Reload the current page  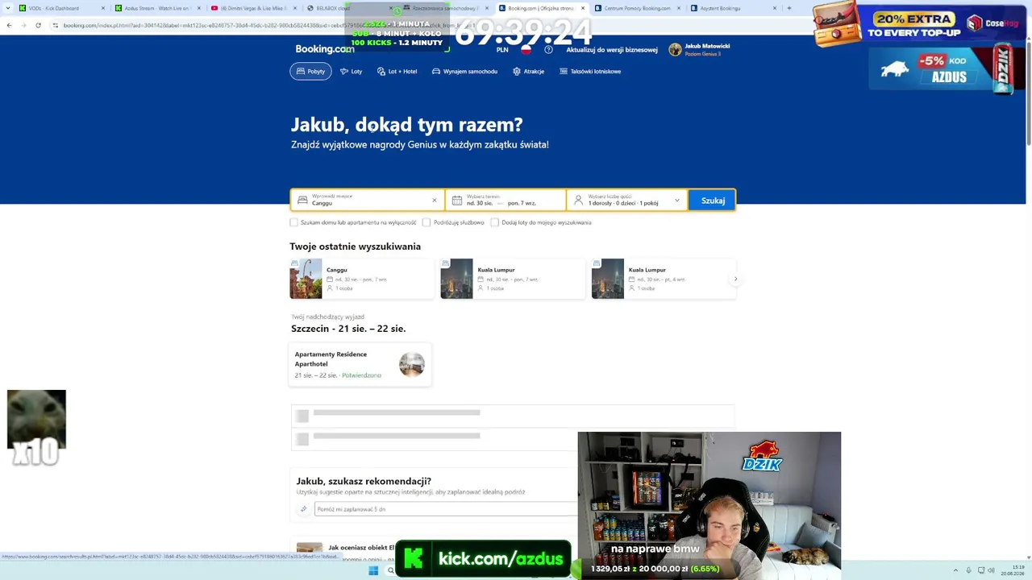pos(38,25)
